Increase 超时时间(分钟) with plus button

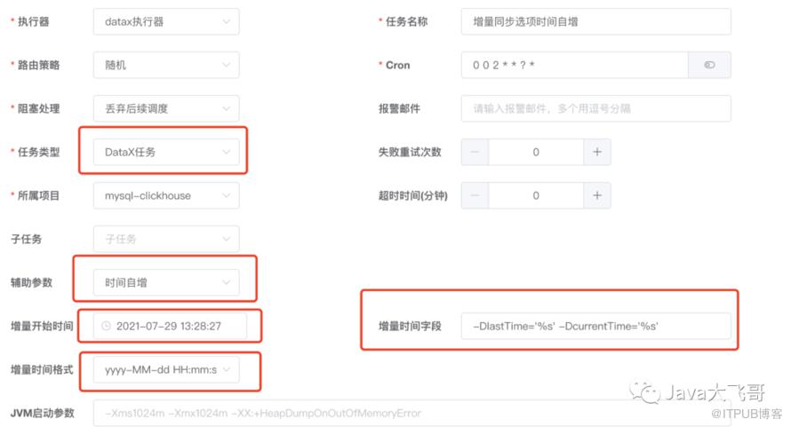click(x=597, y=195)
